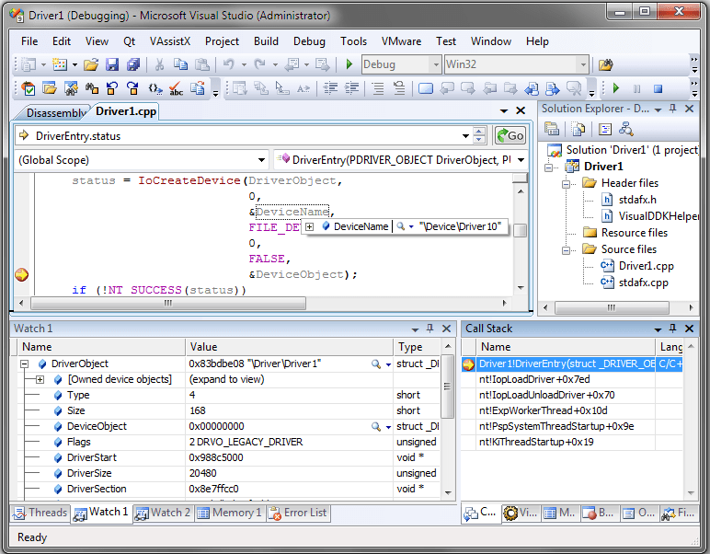
Task: Select nt!ExpWorkerThread+0x10d stack frame
Action: click(x=543, y=410)
